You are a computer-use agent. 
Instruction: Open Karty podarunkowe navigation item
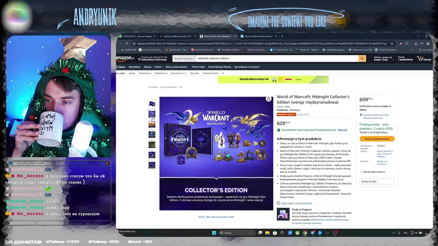click(176, 67)
